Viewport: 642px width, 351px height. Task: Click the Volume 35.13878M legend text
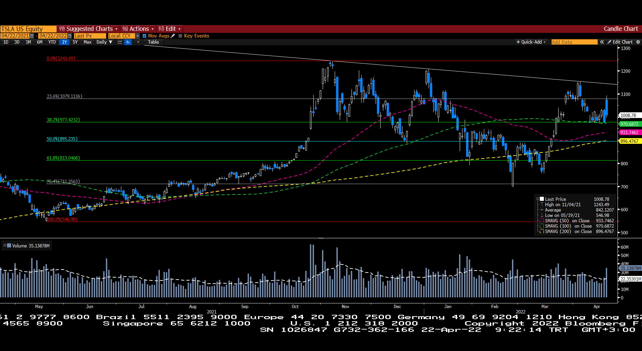(31, 246)
